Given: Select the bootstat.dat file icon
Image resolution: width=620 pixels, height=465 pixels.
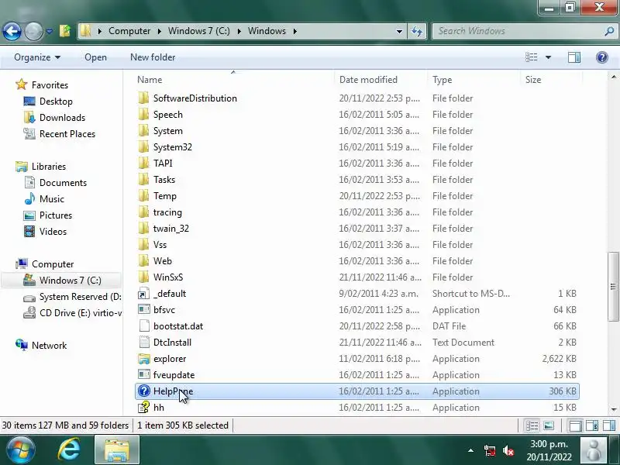Looking at the screenshot, I should [143, 325].
